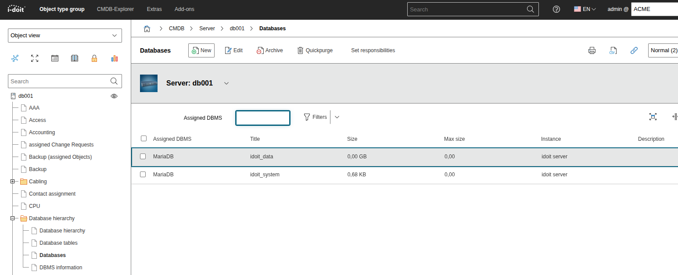Viewport: 678px width, 275px height.
Task: Open the Object view dropdown
Action: 65,36
